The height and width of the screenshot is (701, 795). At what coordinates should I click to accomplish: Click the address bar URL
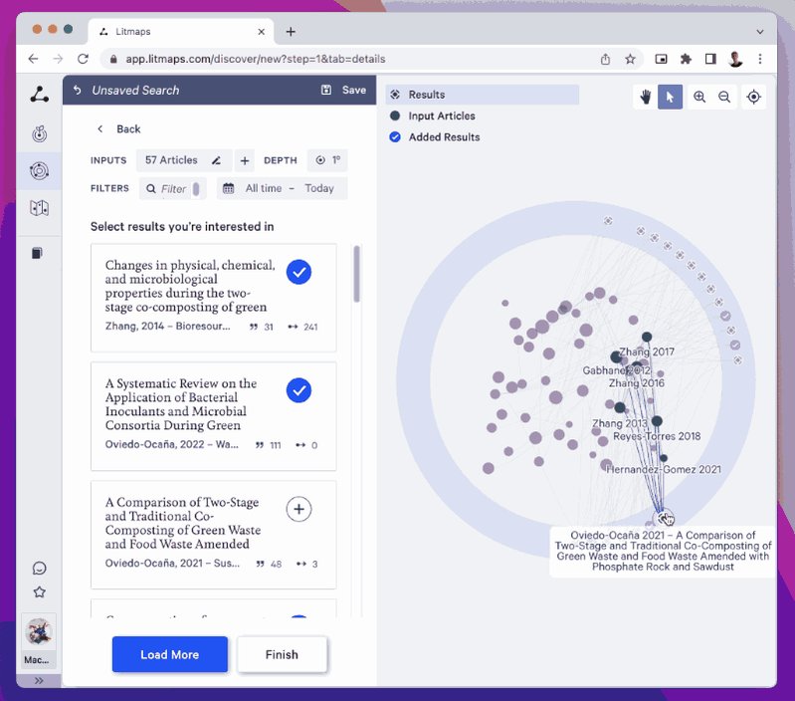click(256, 59)
